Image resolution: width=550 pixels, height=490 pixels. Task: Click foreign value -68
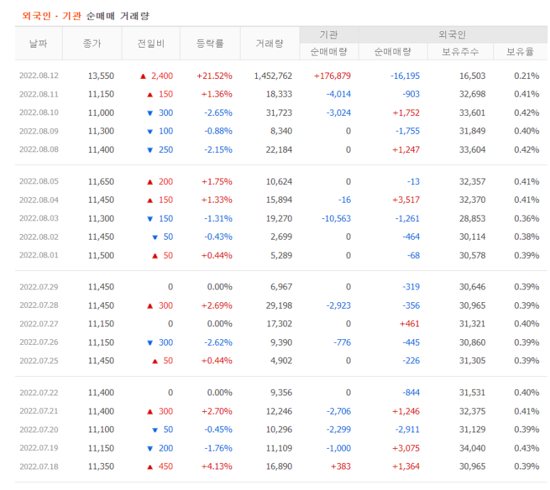(x=413, y=255)
